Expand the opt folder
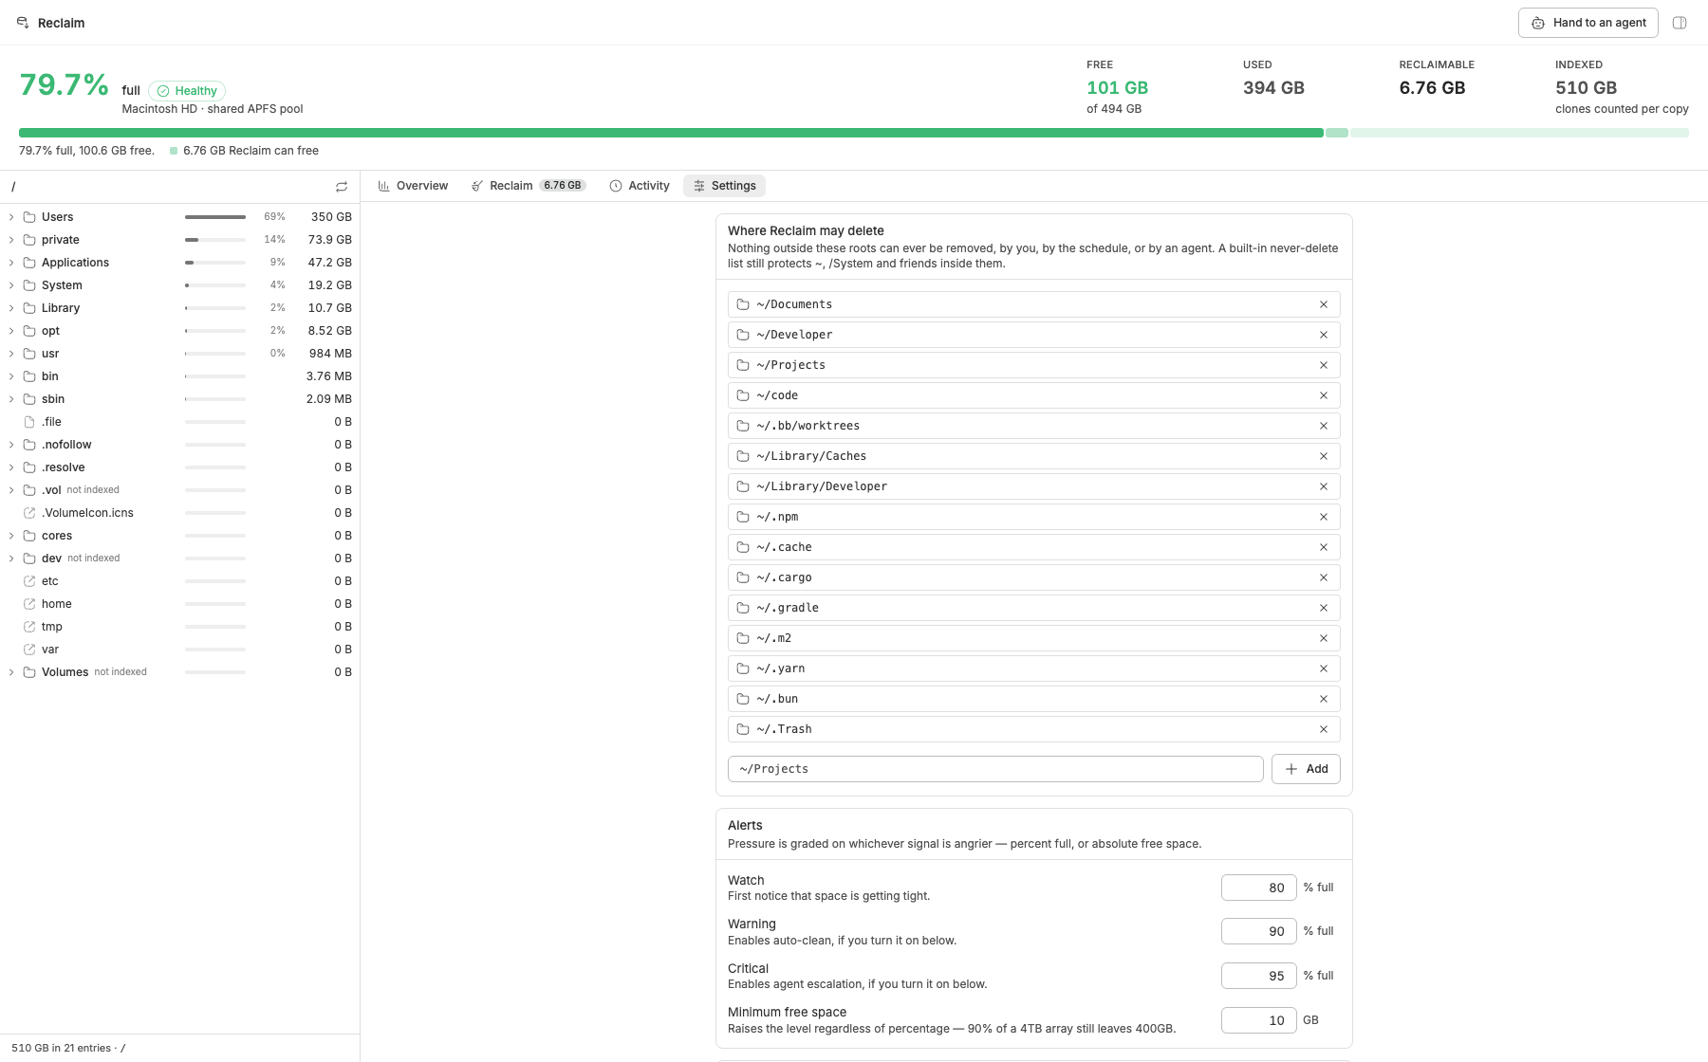The height and width of the screenshot is (1062, 1708). tap(11, 331)
